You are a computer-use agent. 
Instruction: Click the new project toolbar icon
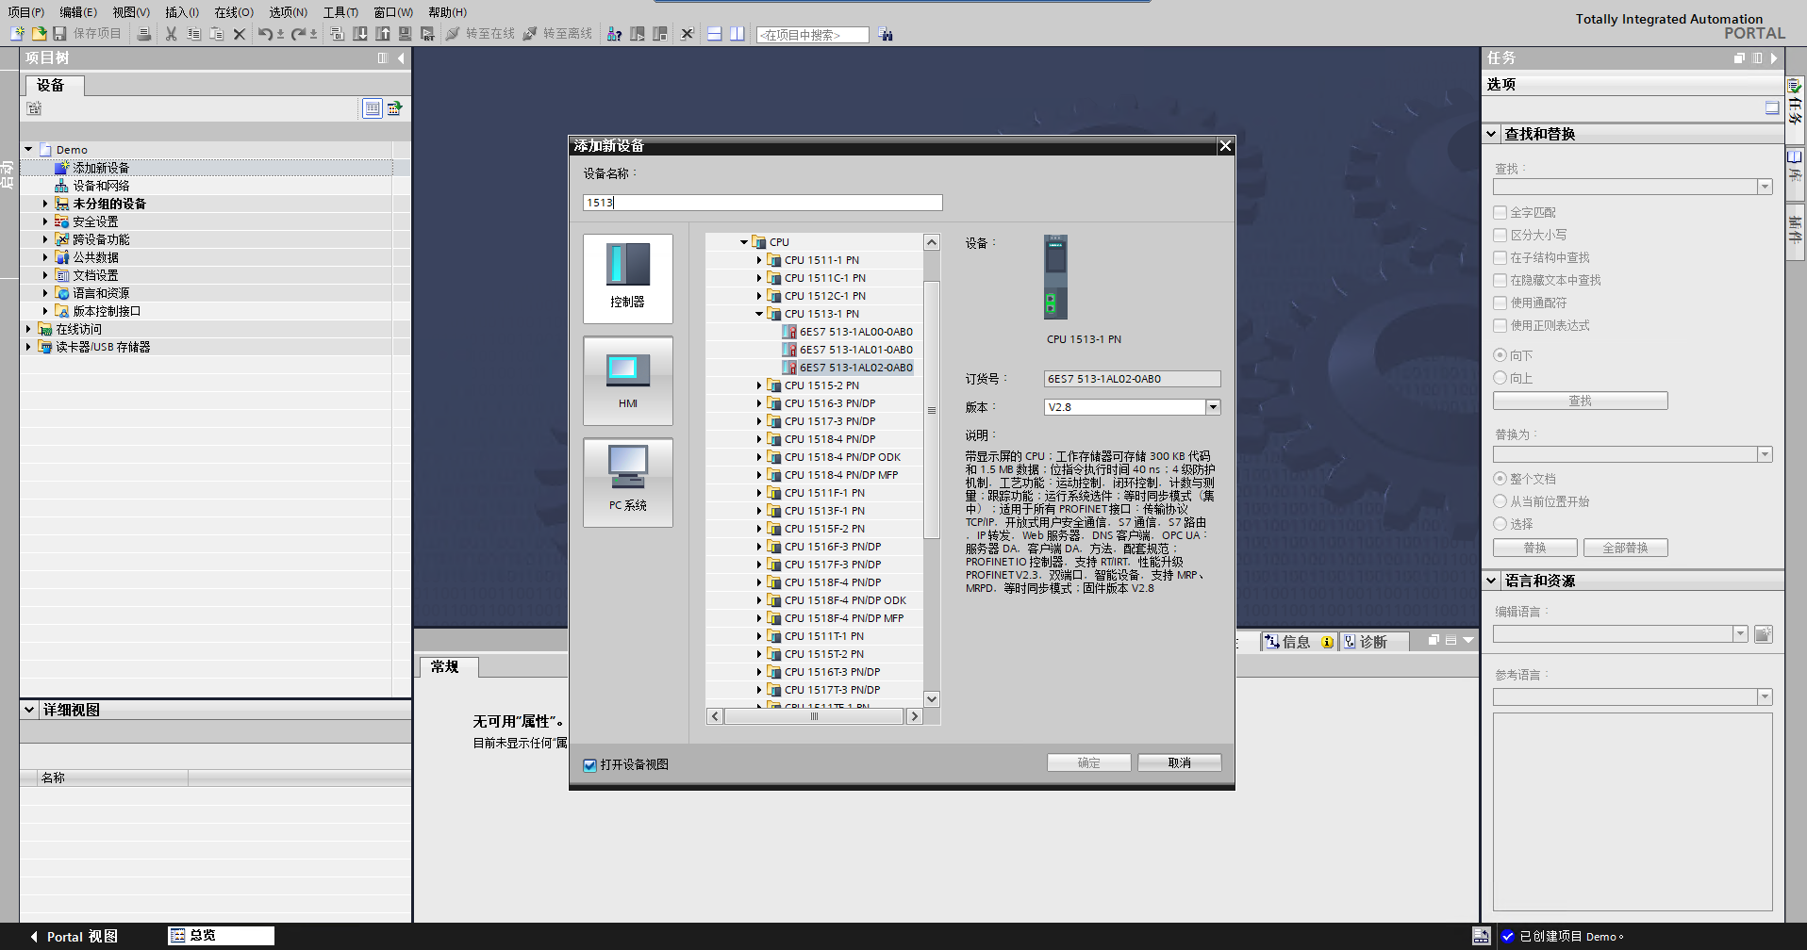(x=17, y=34)
